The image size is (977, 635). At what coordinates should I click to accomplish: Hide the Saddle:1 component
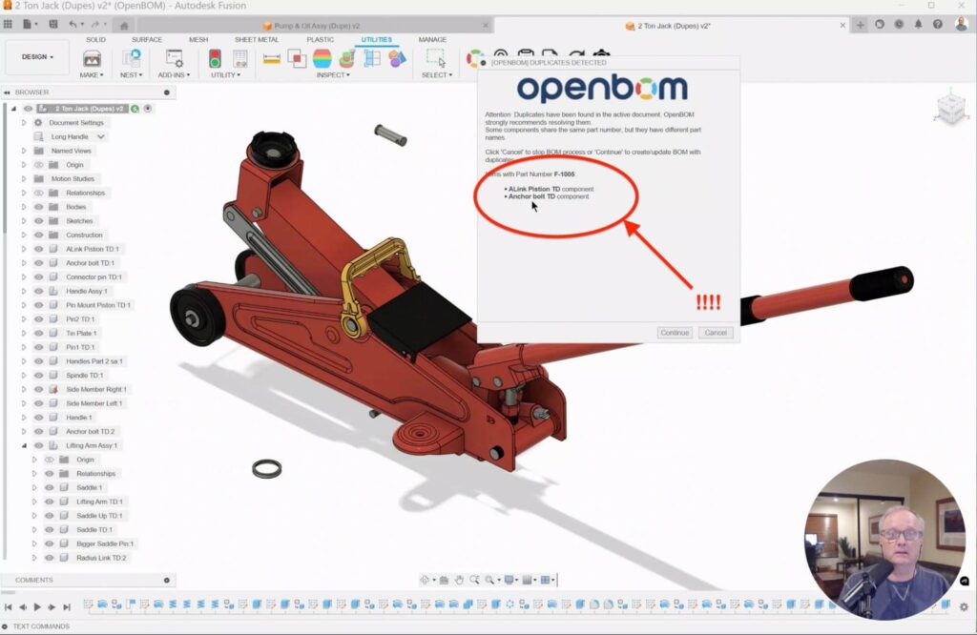50,487
